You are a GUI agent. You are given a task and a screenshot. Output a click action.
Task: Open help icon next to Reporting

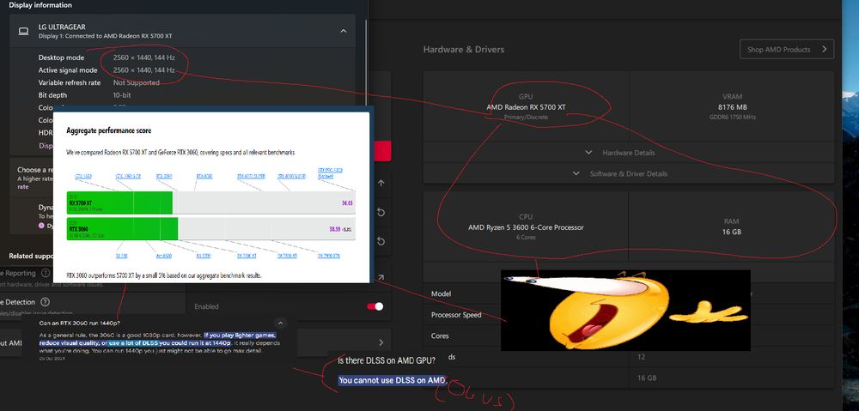tap(46, 273)
